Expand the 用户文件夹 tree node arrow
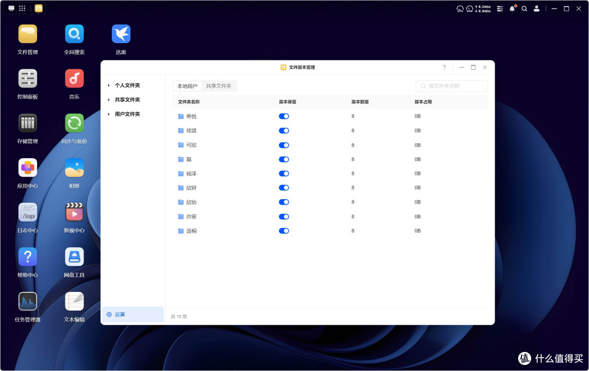 coord(109,114)
